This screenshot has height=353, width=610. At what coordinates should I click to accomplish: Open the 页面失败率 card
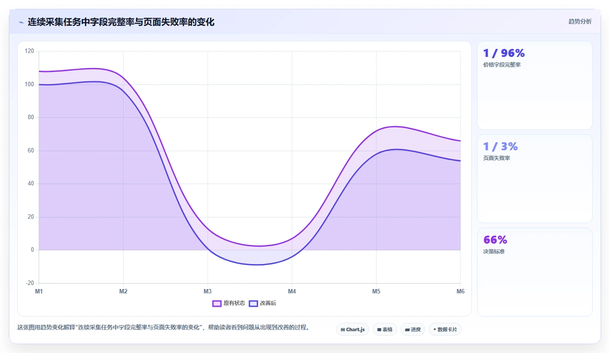point(534,179)
